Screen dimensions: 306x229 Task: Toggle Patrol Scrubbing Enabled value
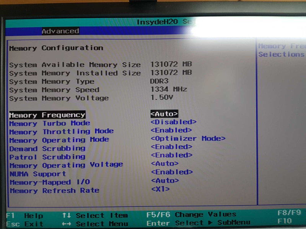click(x=171, y=155)
